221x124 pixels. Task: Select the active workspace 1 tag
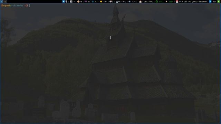click(1, 1)
